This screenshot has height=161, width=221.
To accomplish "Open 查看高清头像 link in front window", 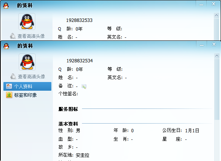I will (31, 77).
